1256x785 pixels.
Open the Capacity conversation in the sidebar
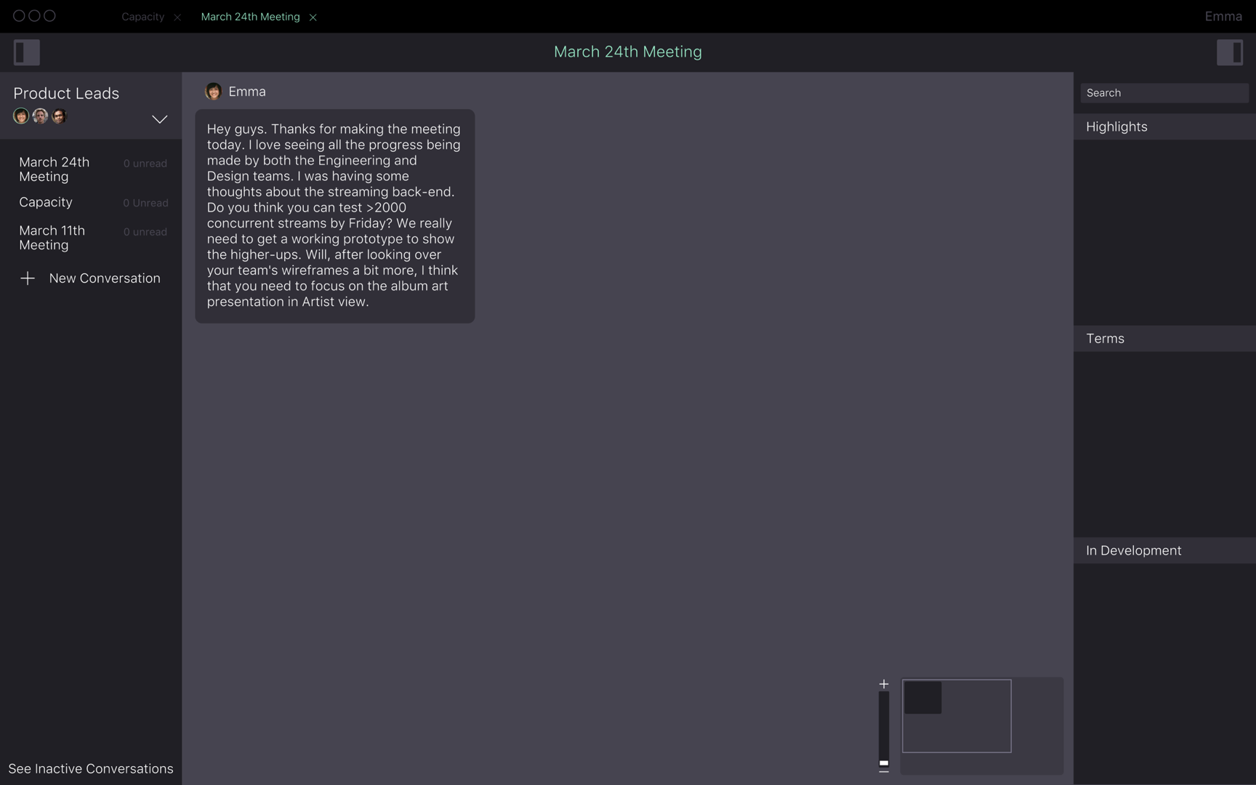pos(46,202)
